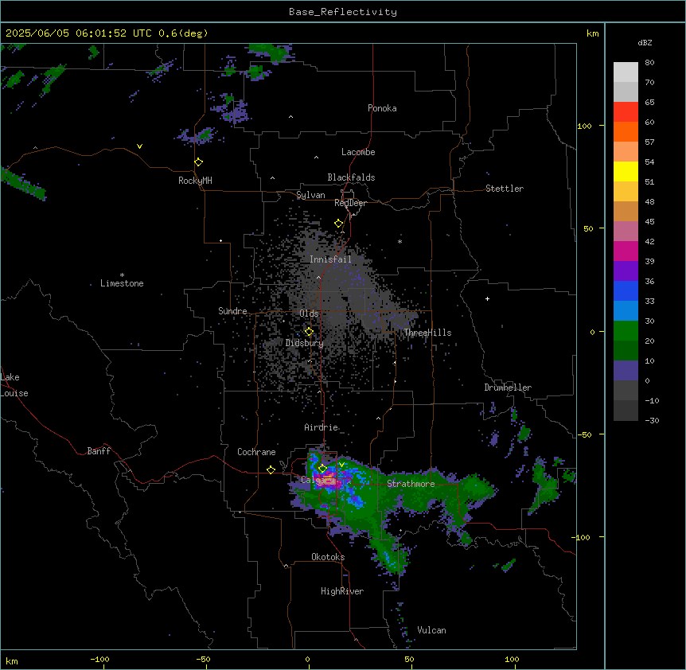Click the pink high-reflectivity core over Calgary
Screen dimensions: 686x670
(326, 480)
